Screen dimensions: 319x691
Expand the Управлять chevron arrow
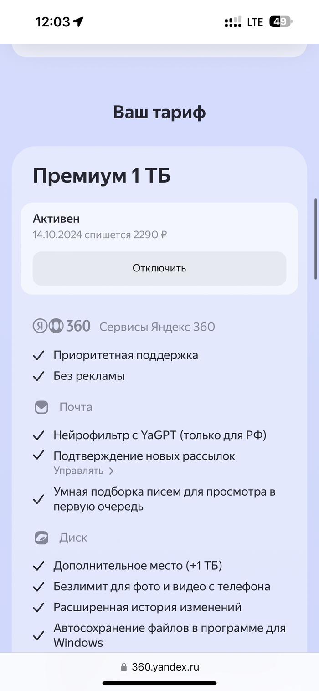pos(111,471)
